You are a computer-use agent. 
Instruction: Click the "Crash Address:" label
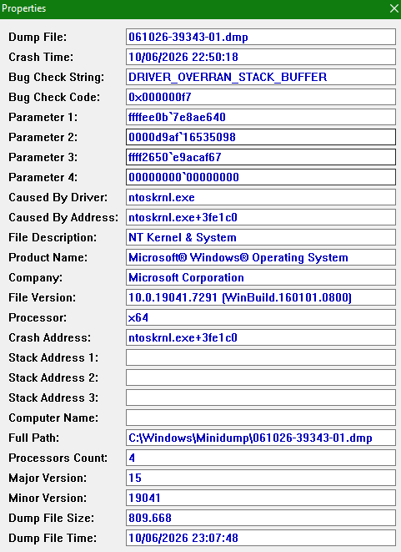[49, 338]
